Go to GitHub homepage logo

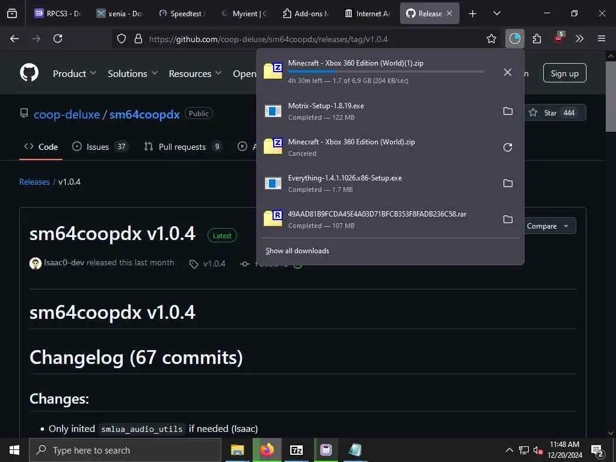point(29,73)
